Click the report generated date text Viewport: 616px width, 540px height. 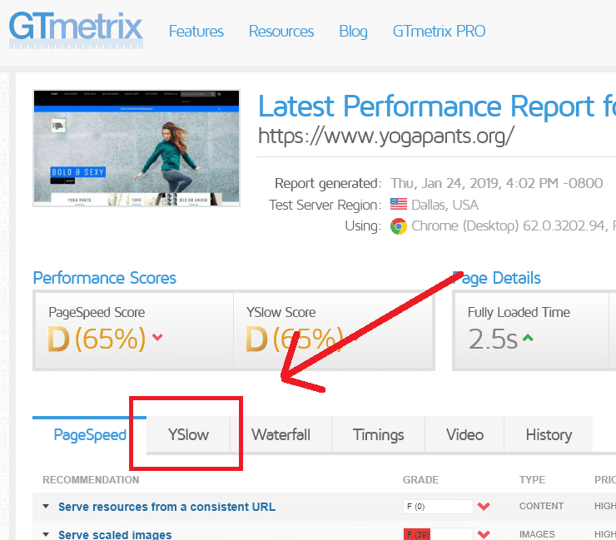pos(497,183)
